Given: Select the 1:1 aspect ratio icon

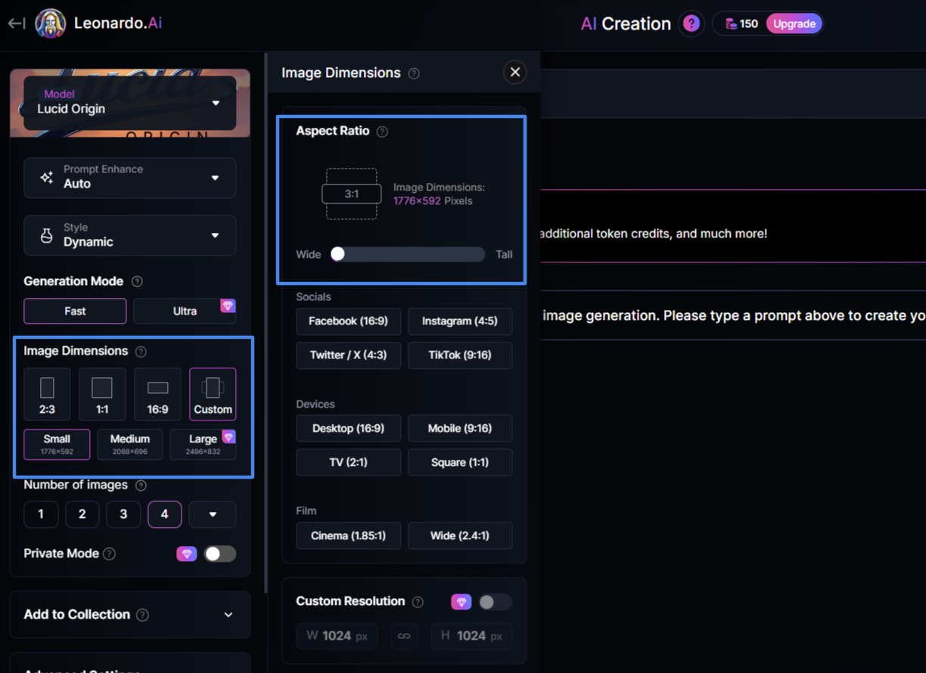Looking at the screenshot, I should pyautogui.click(x=102, y=393).
